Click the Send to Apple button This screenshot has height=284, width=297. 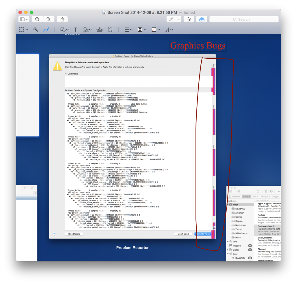click(x=203, y=234)
